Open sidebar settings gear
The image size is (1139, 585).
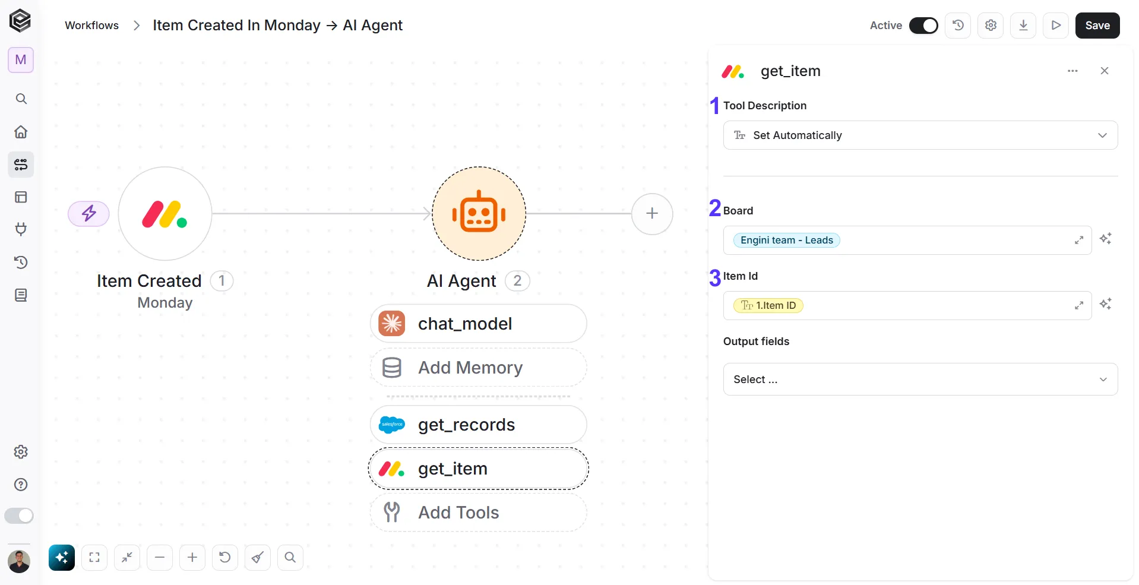click(x=21, y=452)
